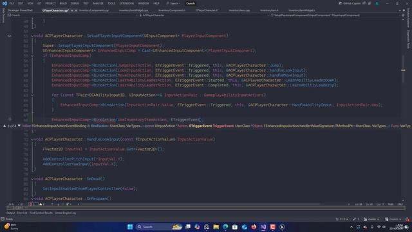Open the Error List panel tab

[23, 213]
